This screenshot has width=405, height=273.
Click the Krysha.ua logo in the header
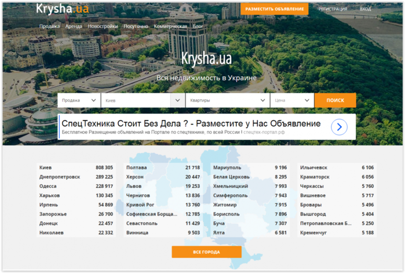click(62, 9)
